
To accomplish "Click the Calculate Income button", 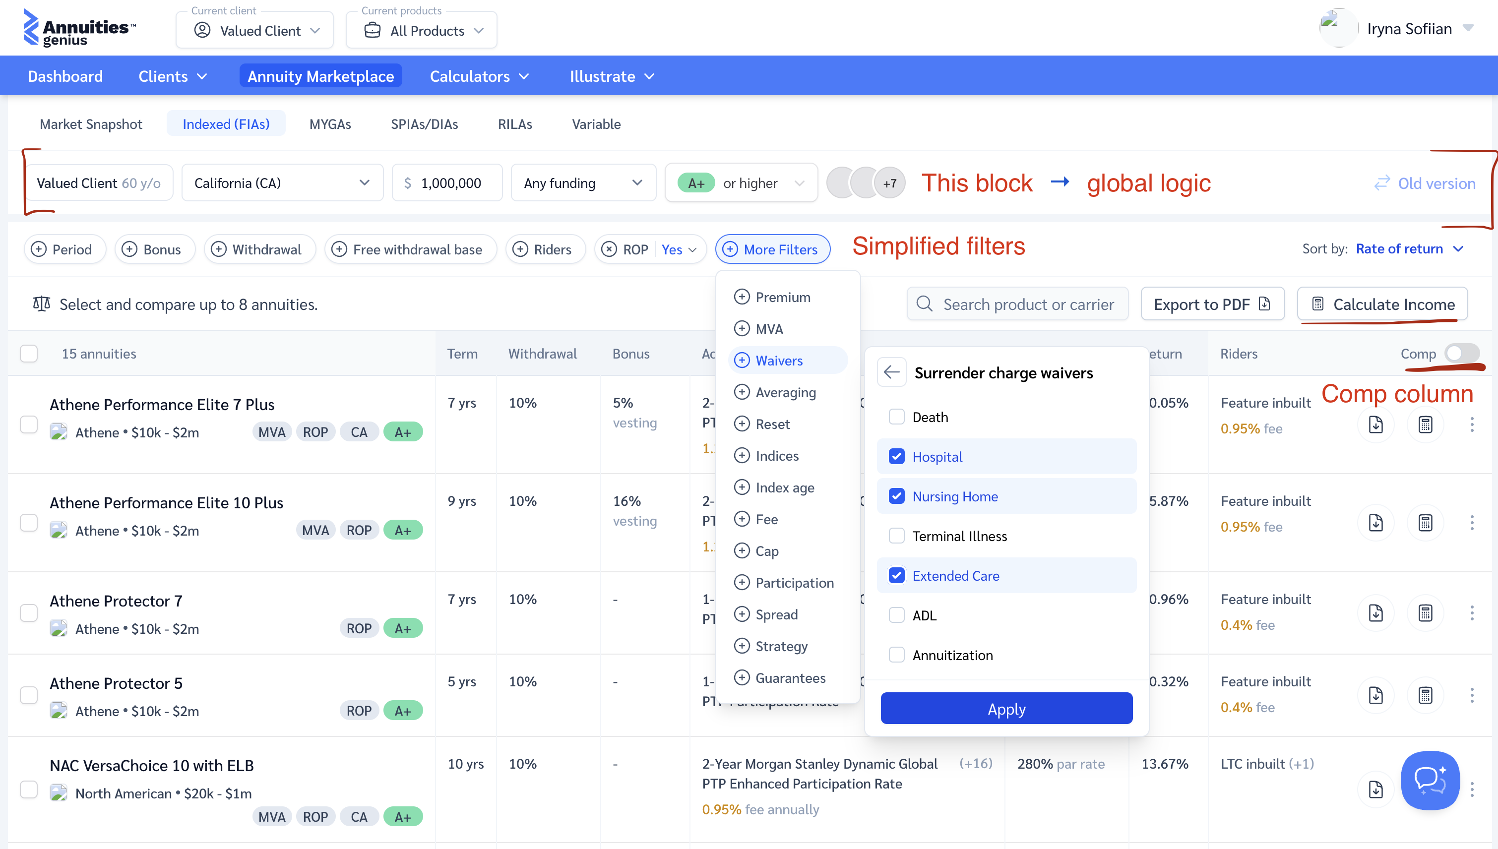I will pyautogui.click(x=1382, y=304).
